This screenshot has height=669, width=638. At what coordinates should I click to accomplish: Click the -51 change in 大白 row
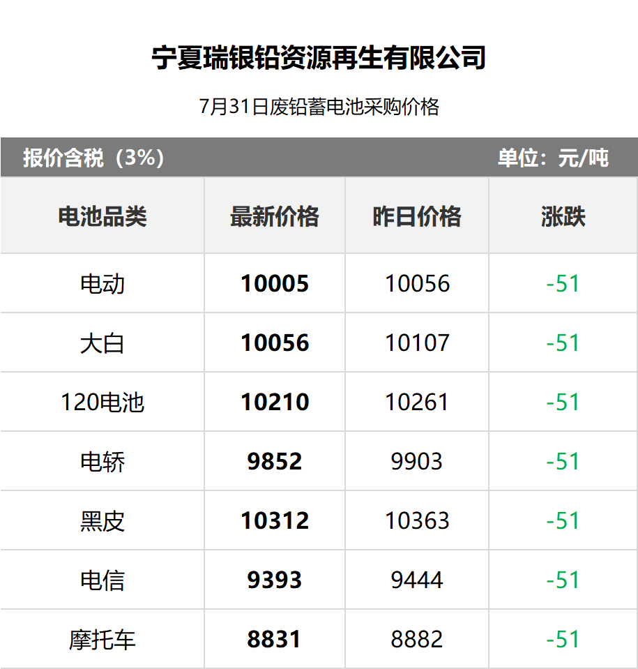(563, 343)
